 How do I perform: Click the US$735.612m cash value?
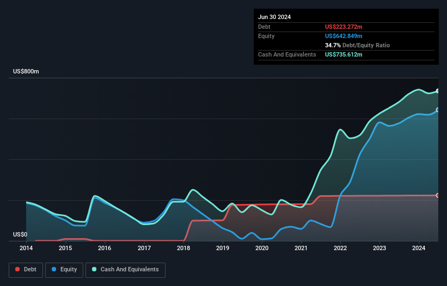tap(344, 54)
